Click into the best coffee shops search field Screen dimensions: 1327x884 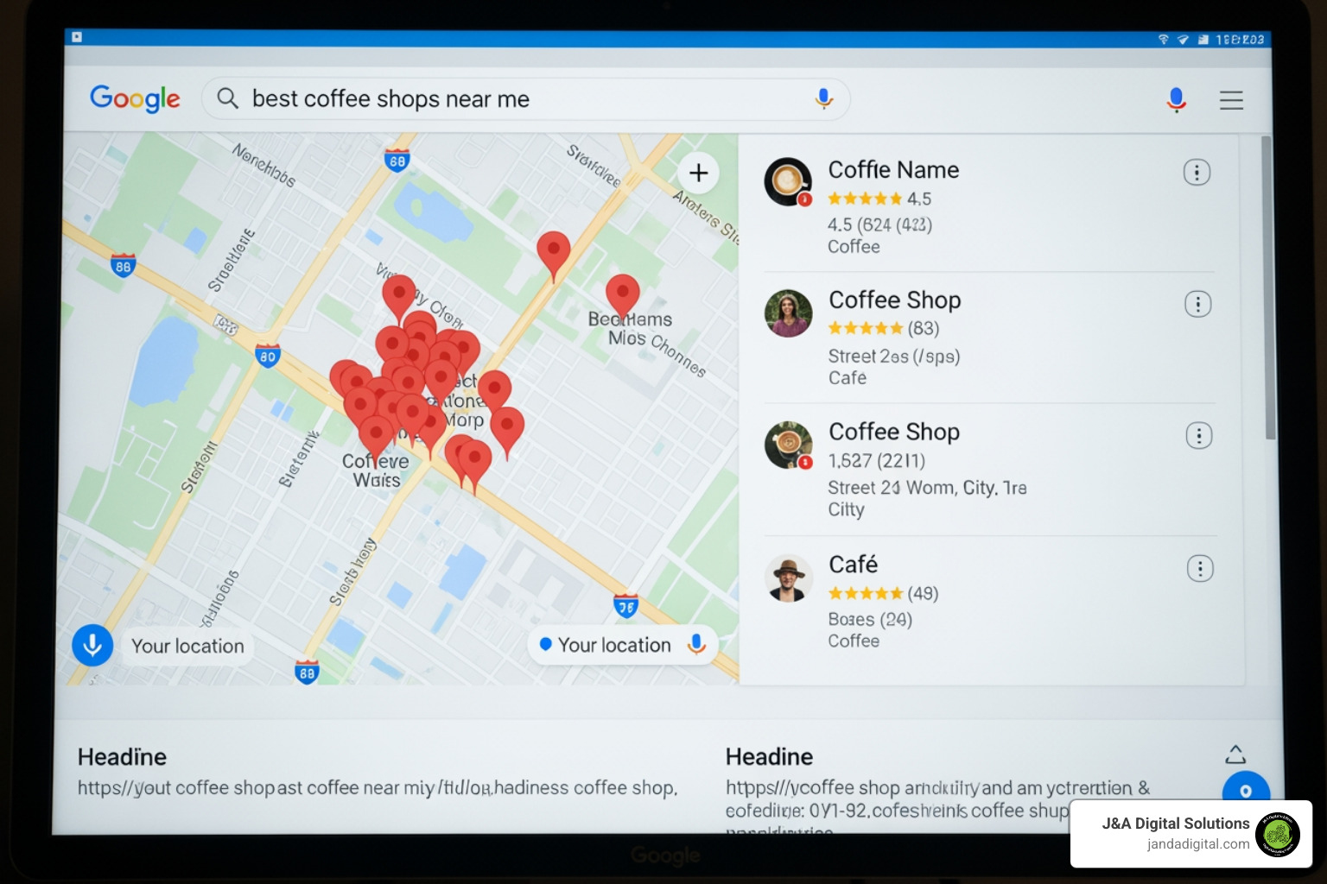click(x=525, y=99)
